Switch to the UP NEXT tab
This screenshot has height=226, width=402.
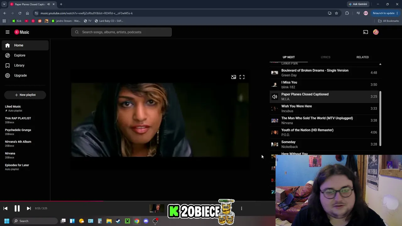(x=289, y=57)
